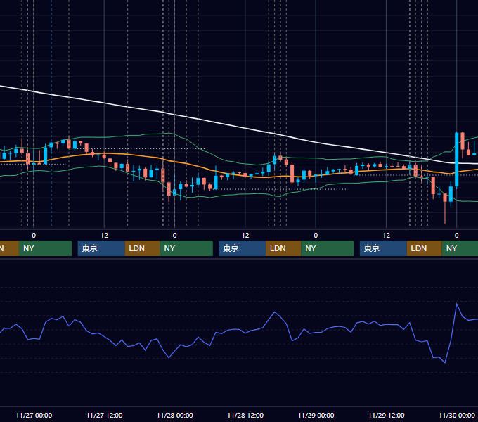Click the 11/29 00:00 date label
478x422 pixels.
pyautogui.click(x=316, y=415)
